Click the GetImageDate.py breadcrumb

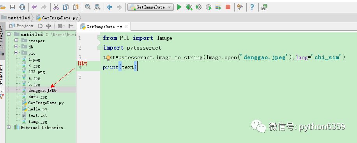[57, 18]
